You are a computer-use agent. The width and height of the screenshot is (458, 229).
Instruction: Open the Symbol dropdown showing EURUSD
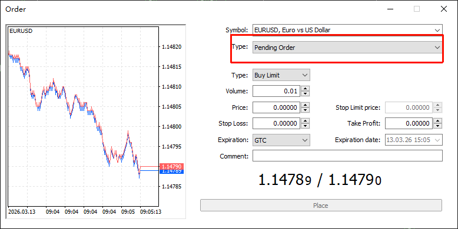pos(347,30)
